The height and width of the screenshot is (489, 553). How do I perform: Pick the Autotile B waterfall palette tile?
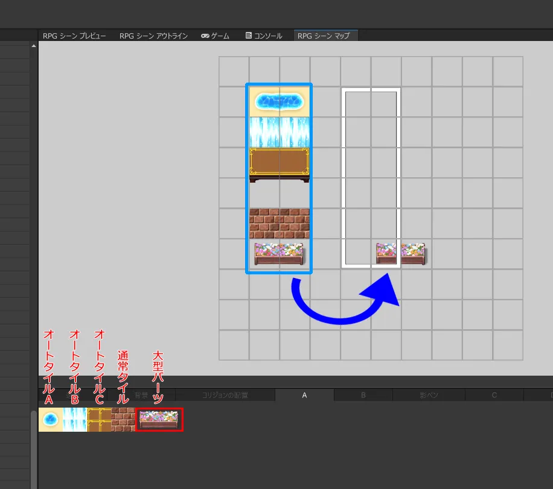click(75, 419)
